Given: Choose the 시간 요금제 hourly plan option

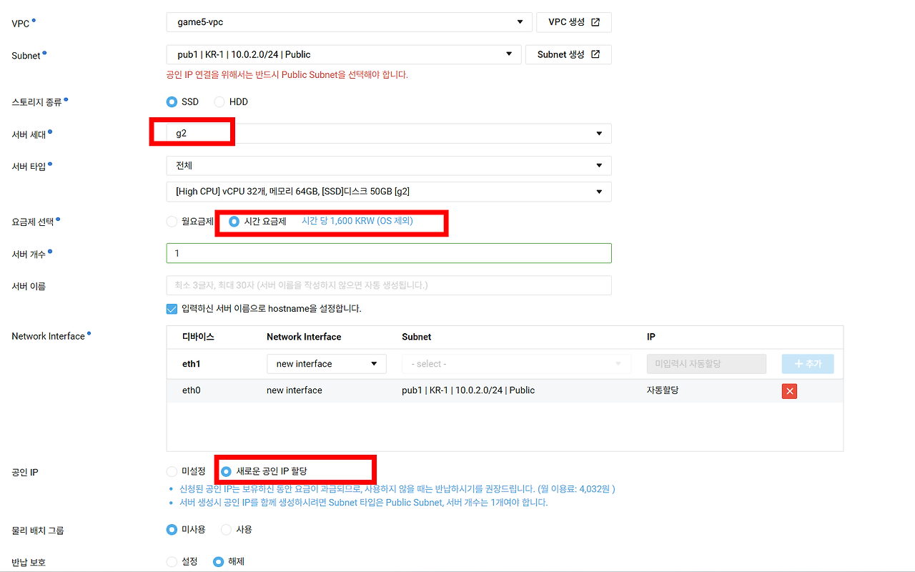Looking at the screenshot, I should (234, 222).
